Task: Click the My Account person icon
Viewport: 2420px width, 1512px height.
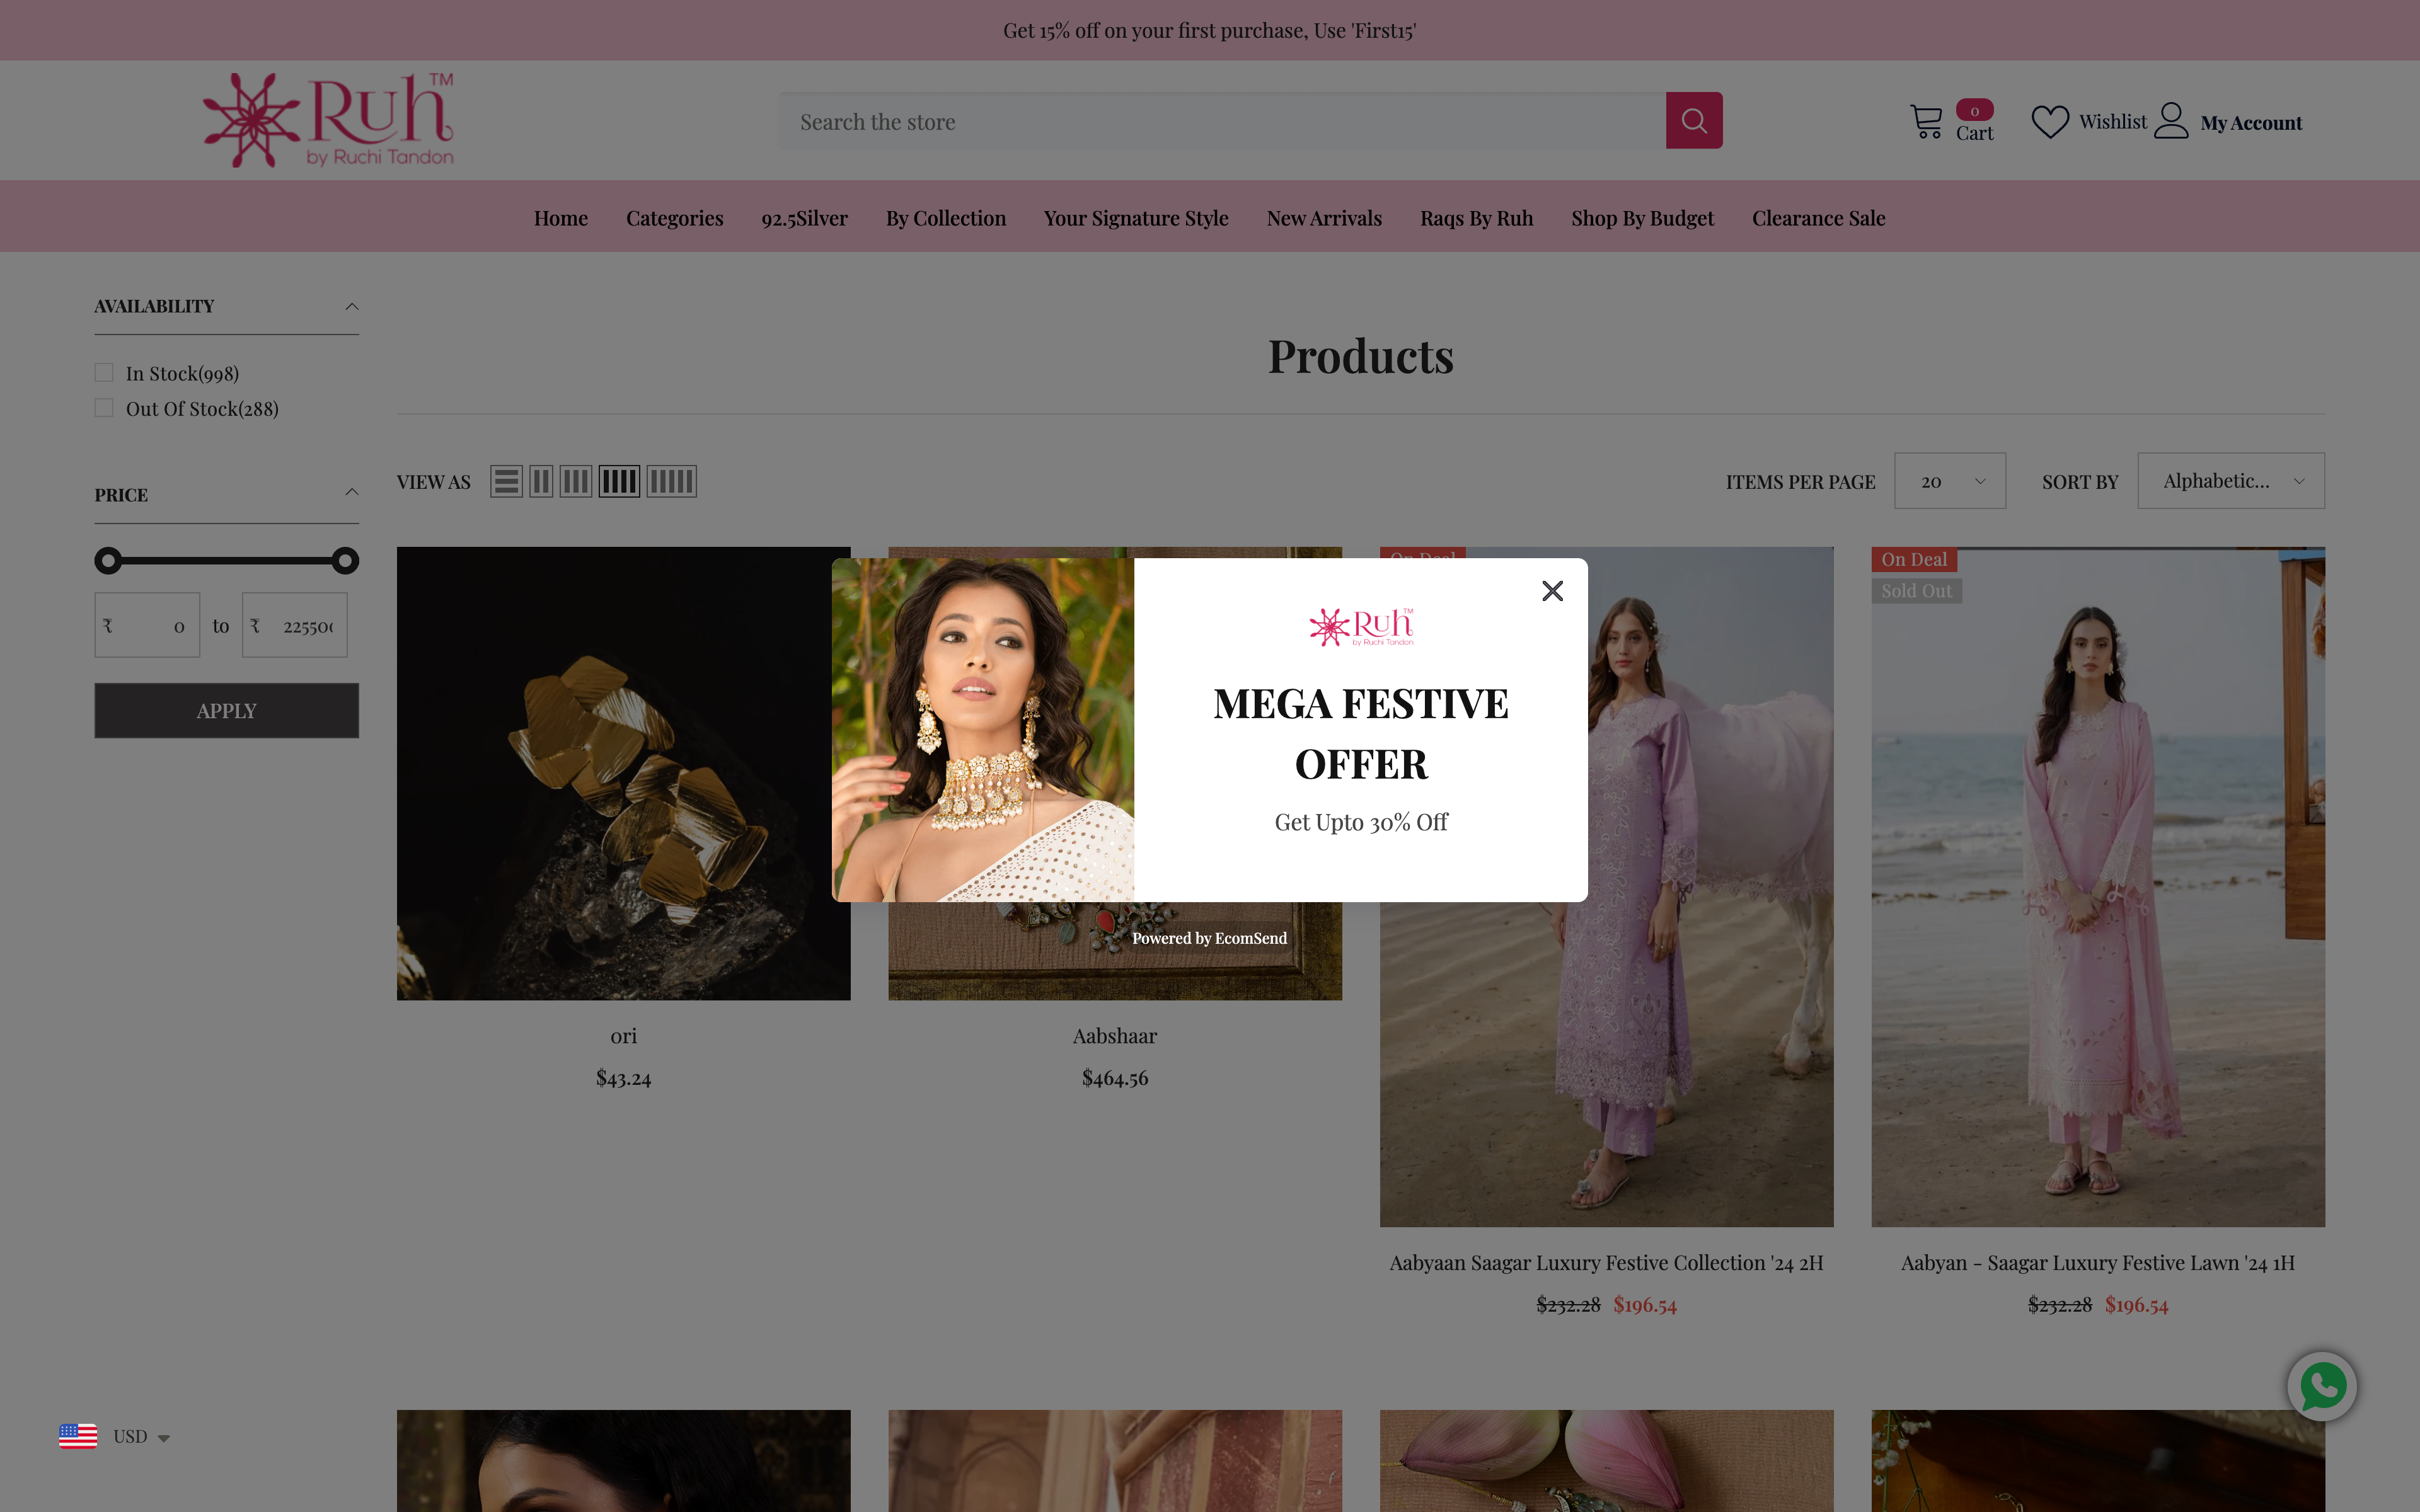Action: click(x=2171, y=121)
